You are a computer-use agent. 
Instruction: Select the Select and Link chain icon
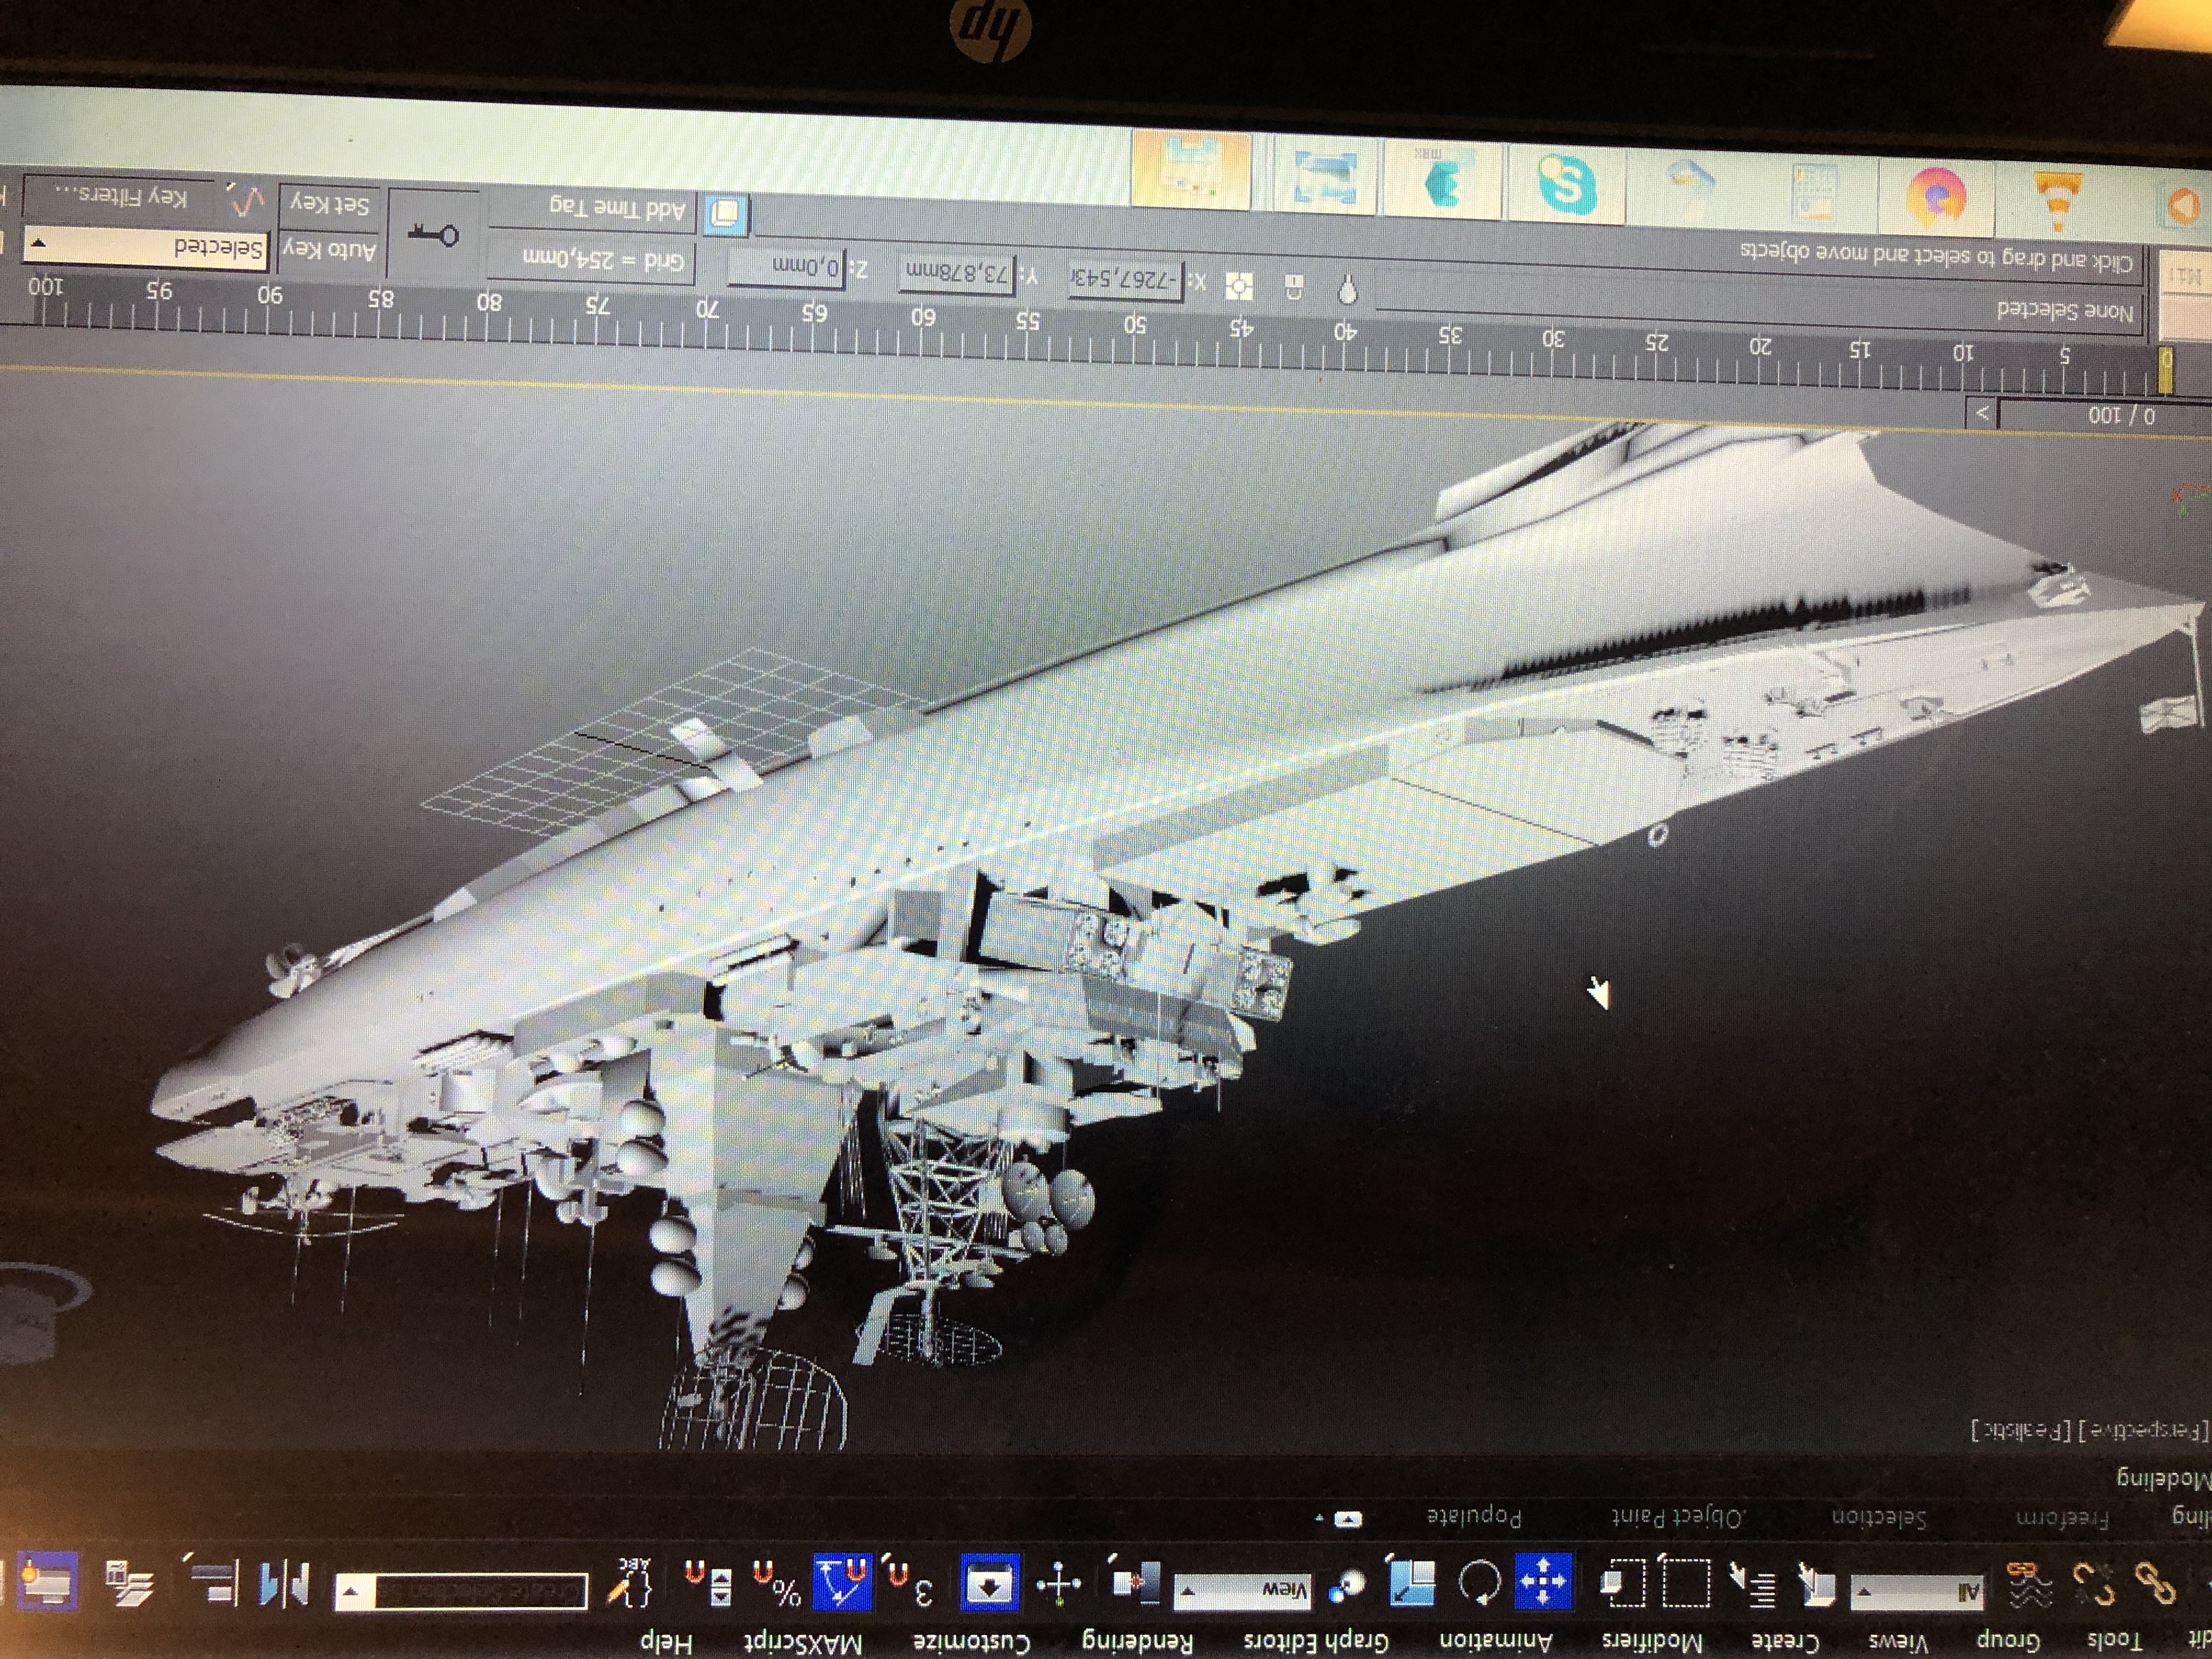[x=2156, y=1583]
